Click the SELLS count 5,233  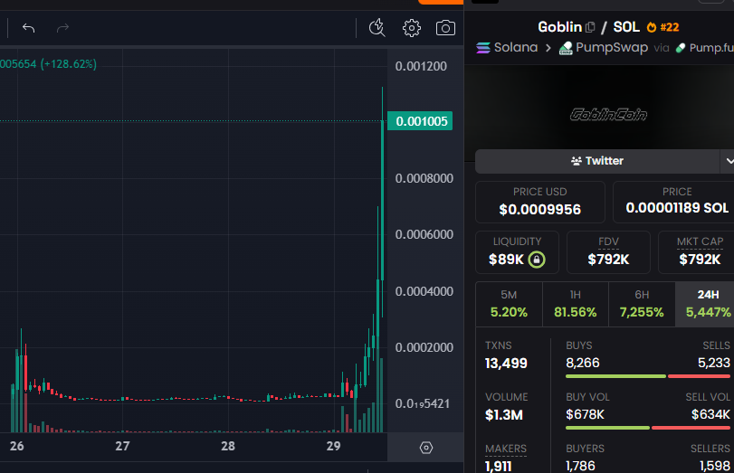click(x=714, y=363)
